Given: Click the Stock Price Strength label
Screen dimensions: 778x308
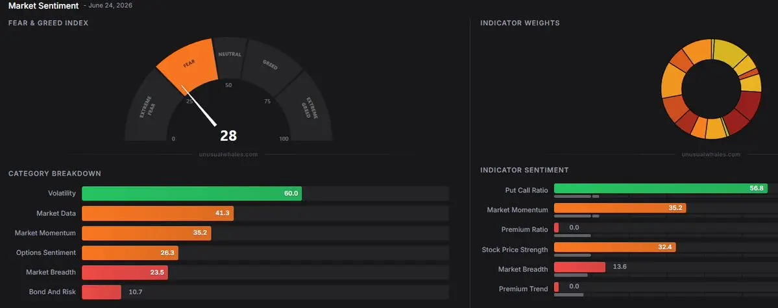Looking at the screenshot, I should [515, 250].
